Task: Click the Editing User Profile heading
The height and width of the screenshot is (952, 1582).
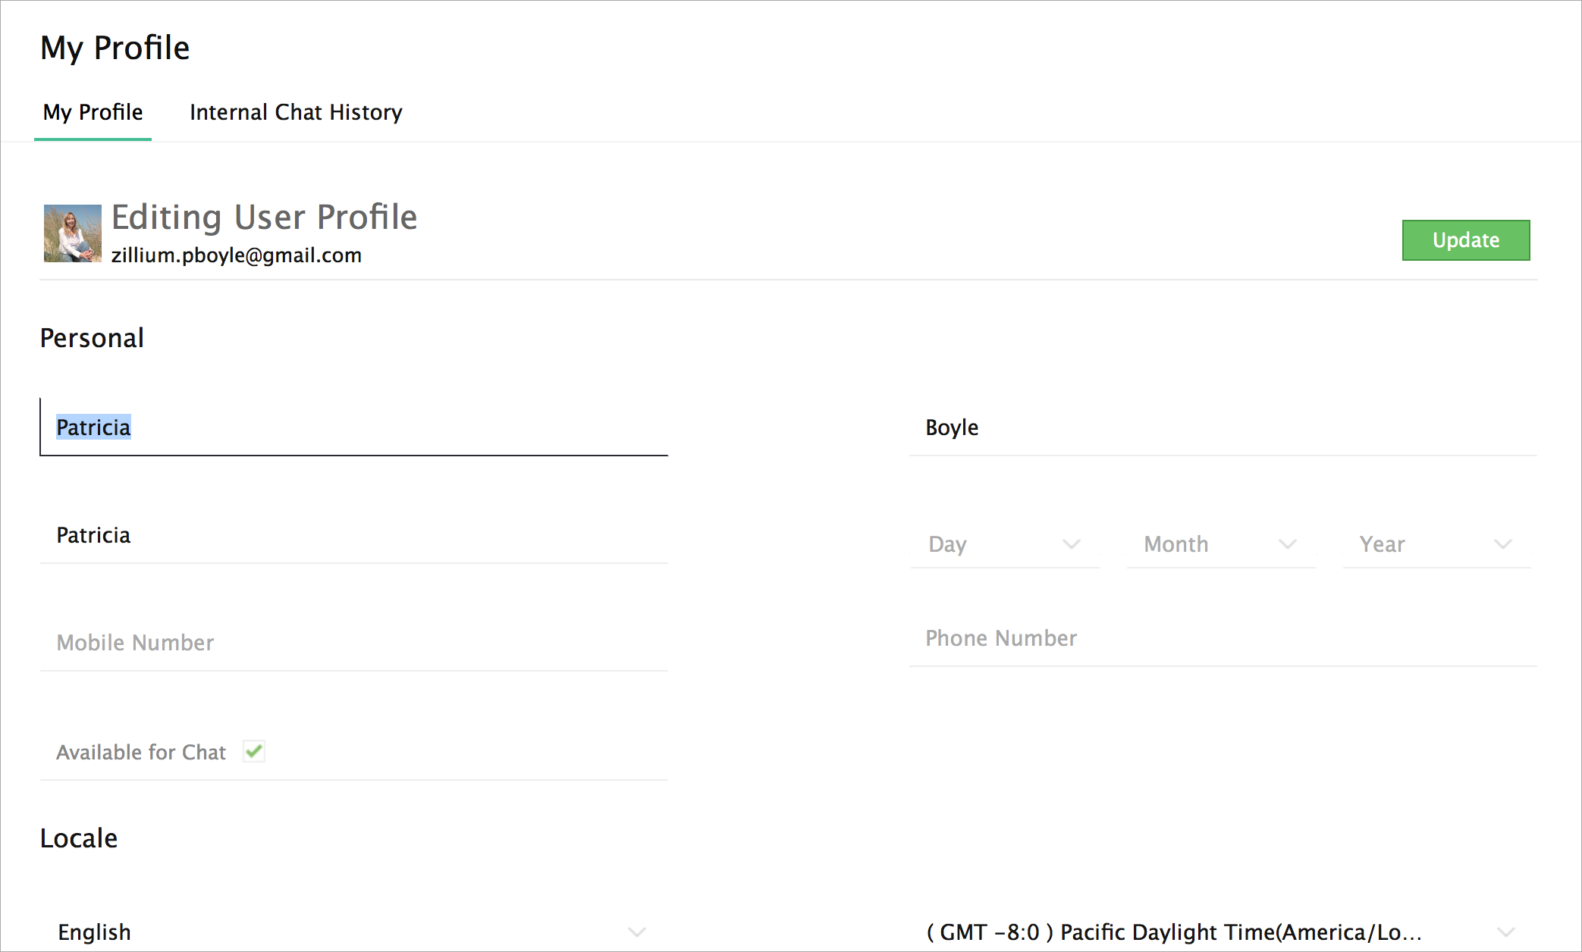Action: pyautogui.click(x=264, y=218)
